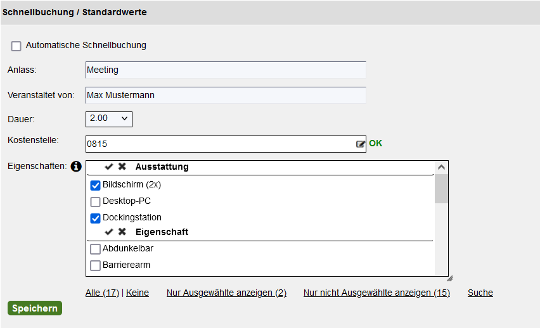
Task: Deselect all Ausstattung items with X icon
Action: coord(122,167)
